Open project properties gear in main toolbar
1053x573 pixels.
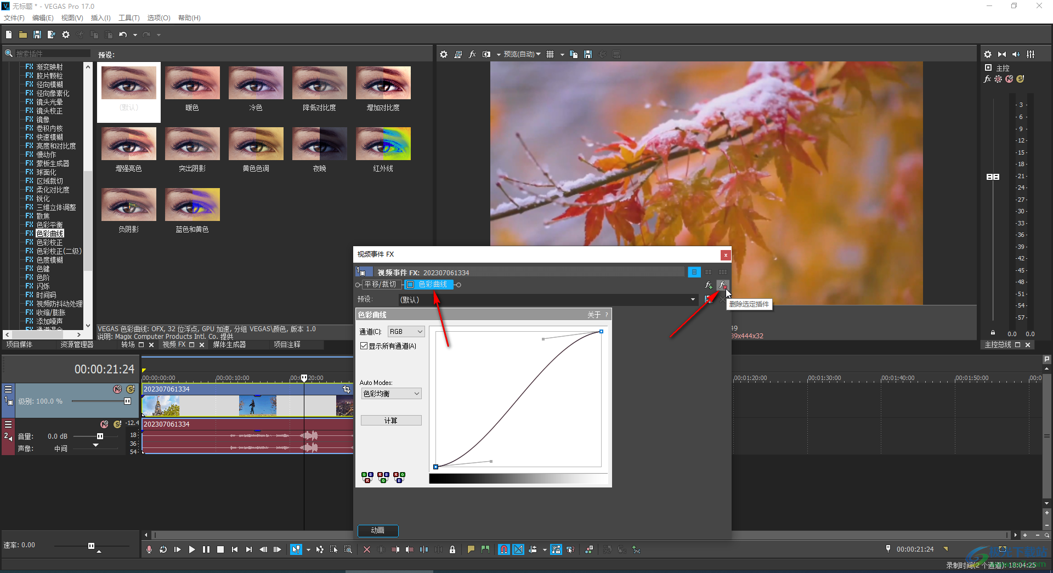[66, 35]
